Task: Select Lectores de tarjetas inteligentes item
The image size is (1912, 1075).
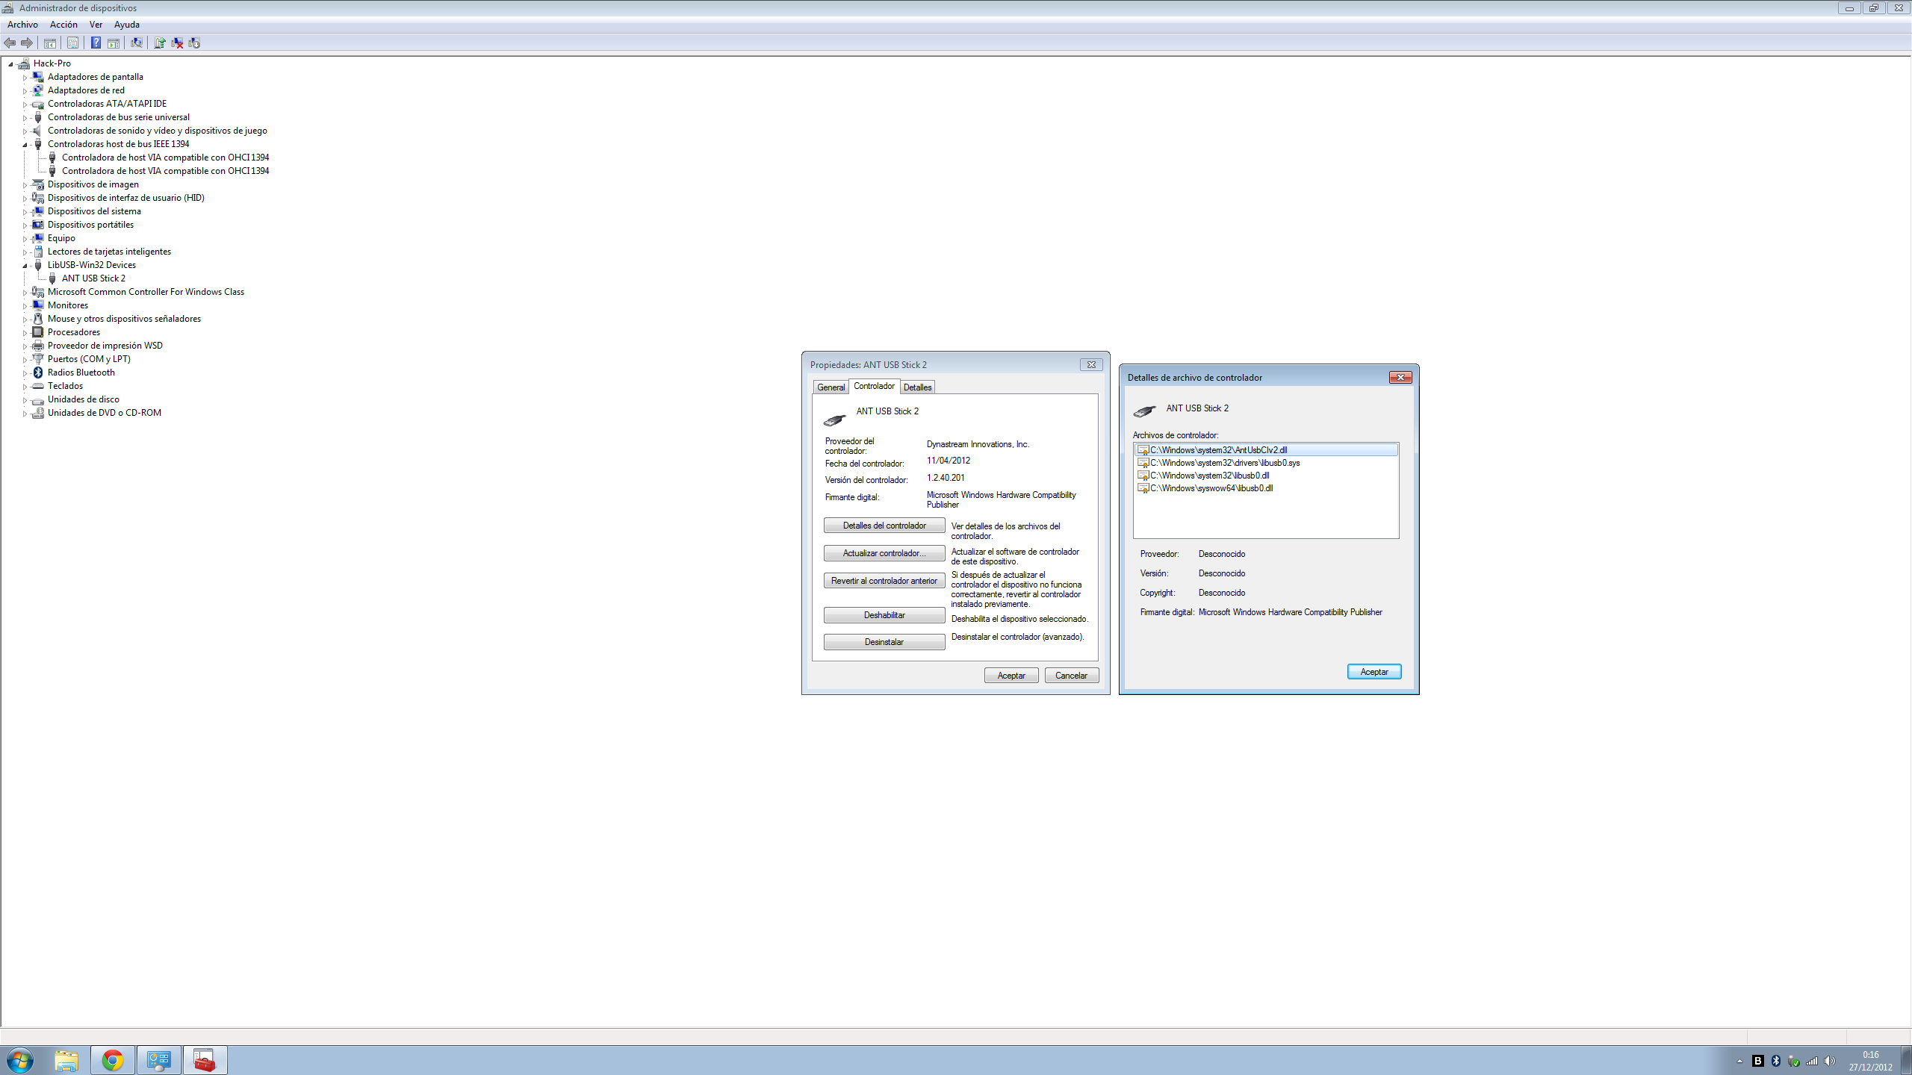Action: click(109, 252)
